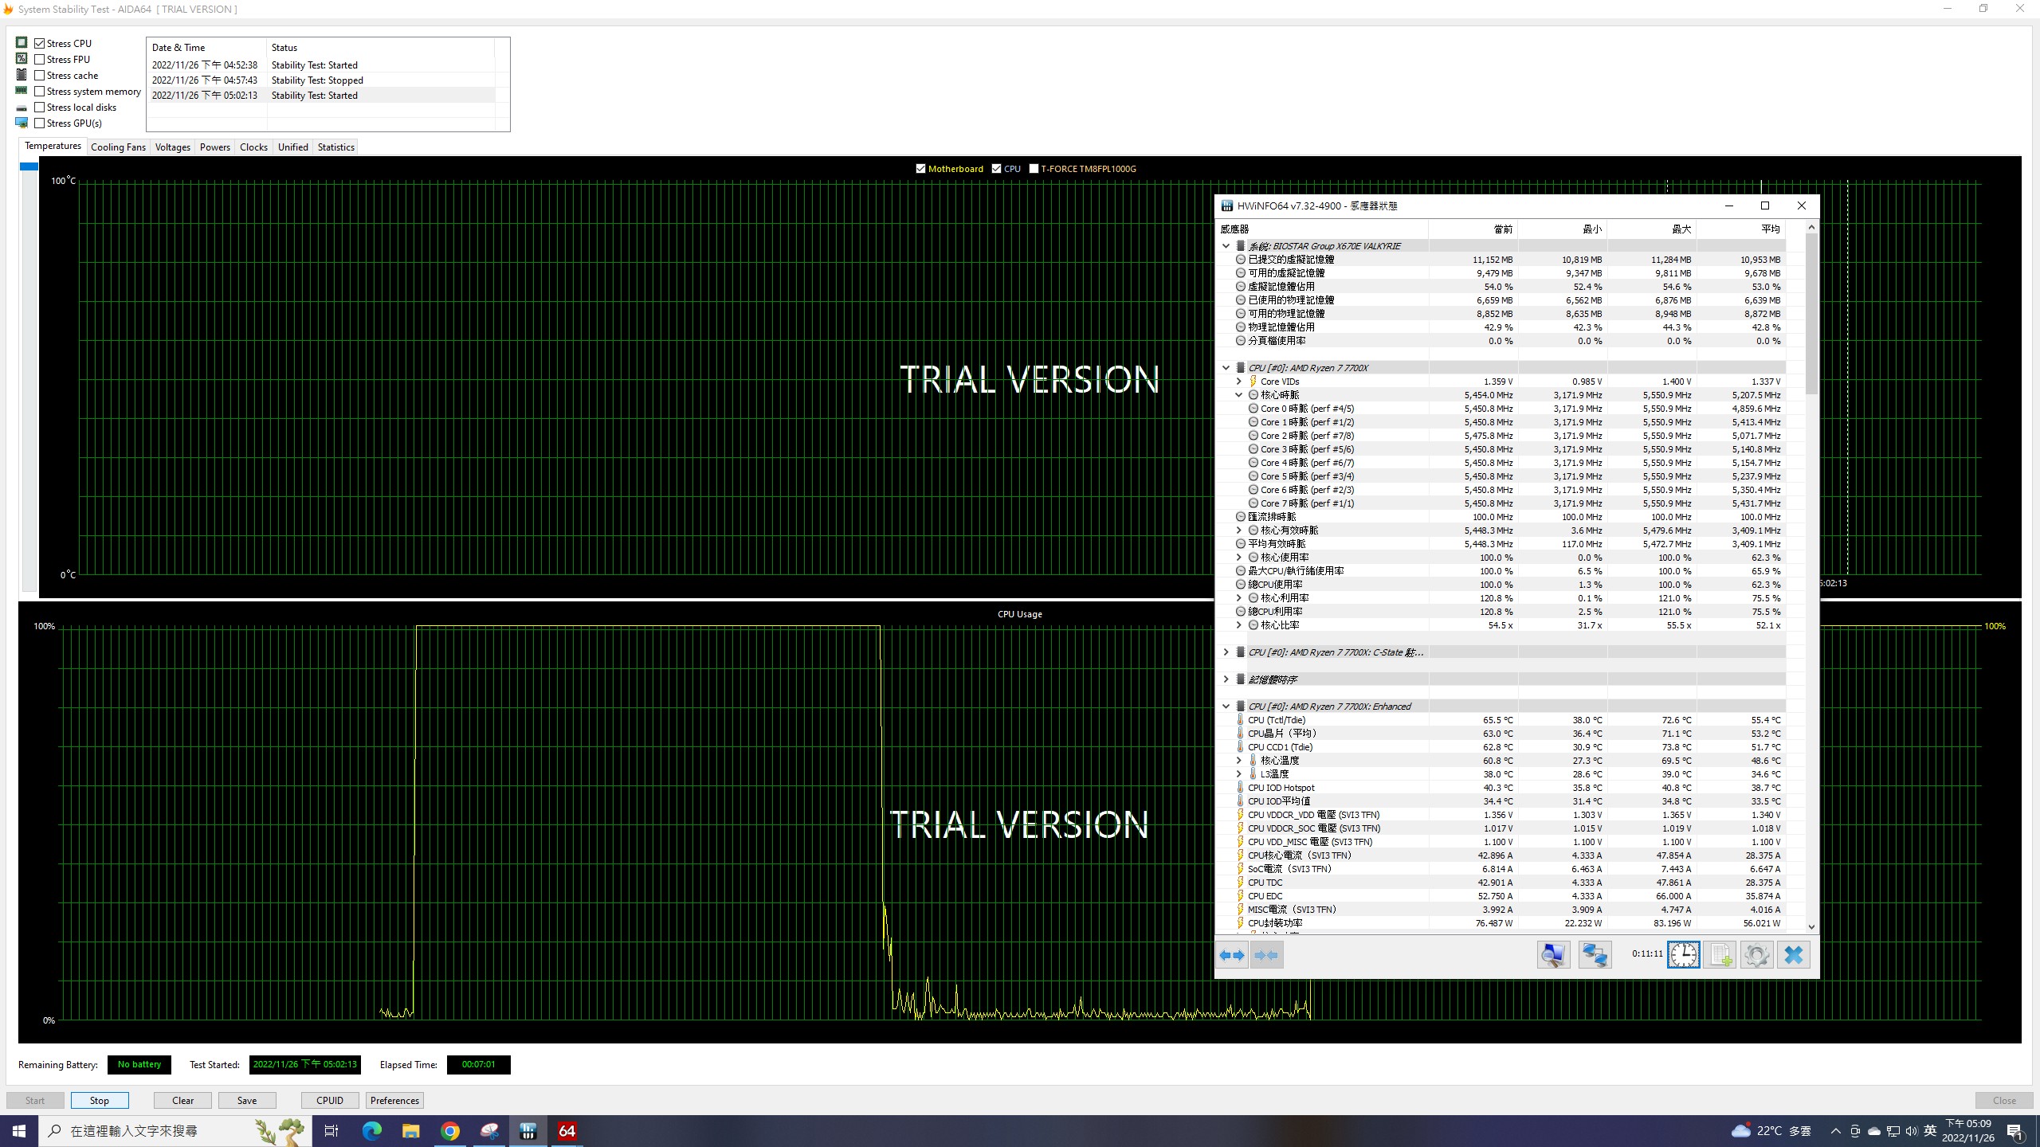
Task: Expand the Core VIDs row
Action: click(1238, 382)
